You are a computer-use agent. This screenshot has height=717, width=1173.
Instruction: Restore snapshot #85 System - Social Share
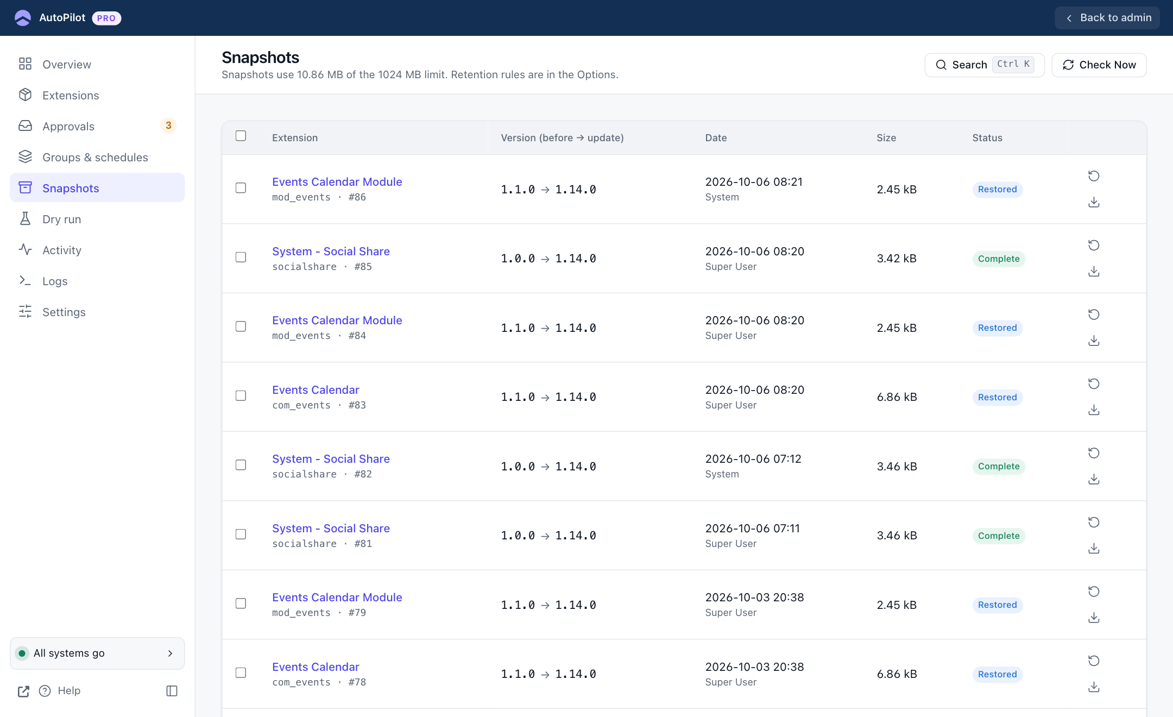[1094, 246]
